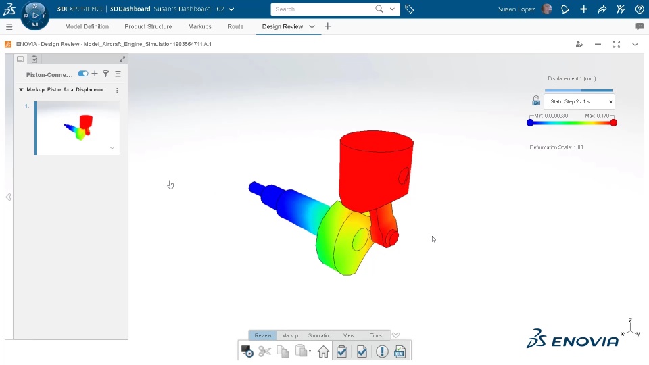Open Susan Lopez profile avatar

546,9
